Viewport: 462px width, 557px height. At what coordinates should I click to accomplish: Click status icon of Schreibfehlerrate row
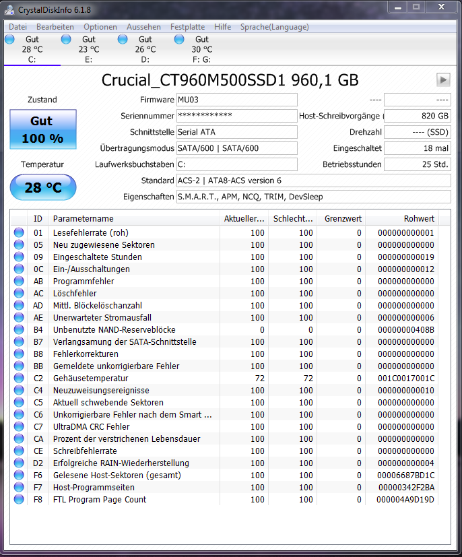tap(19, 451)
